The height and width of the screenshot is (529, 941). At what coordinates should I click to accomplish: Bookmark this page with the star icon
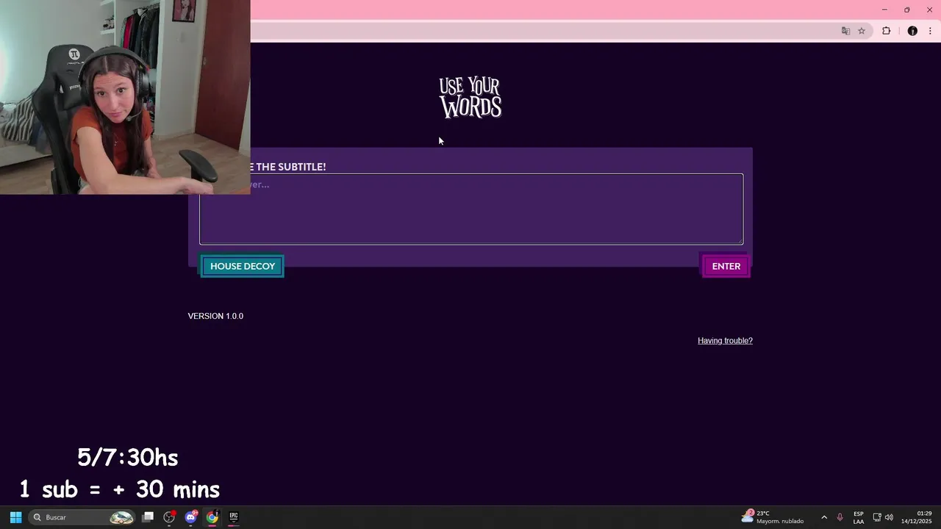tap(862, 31)
